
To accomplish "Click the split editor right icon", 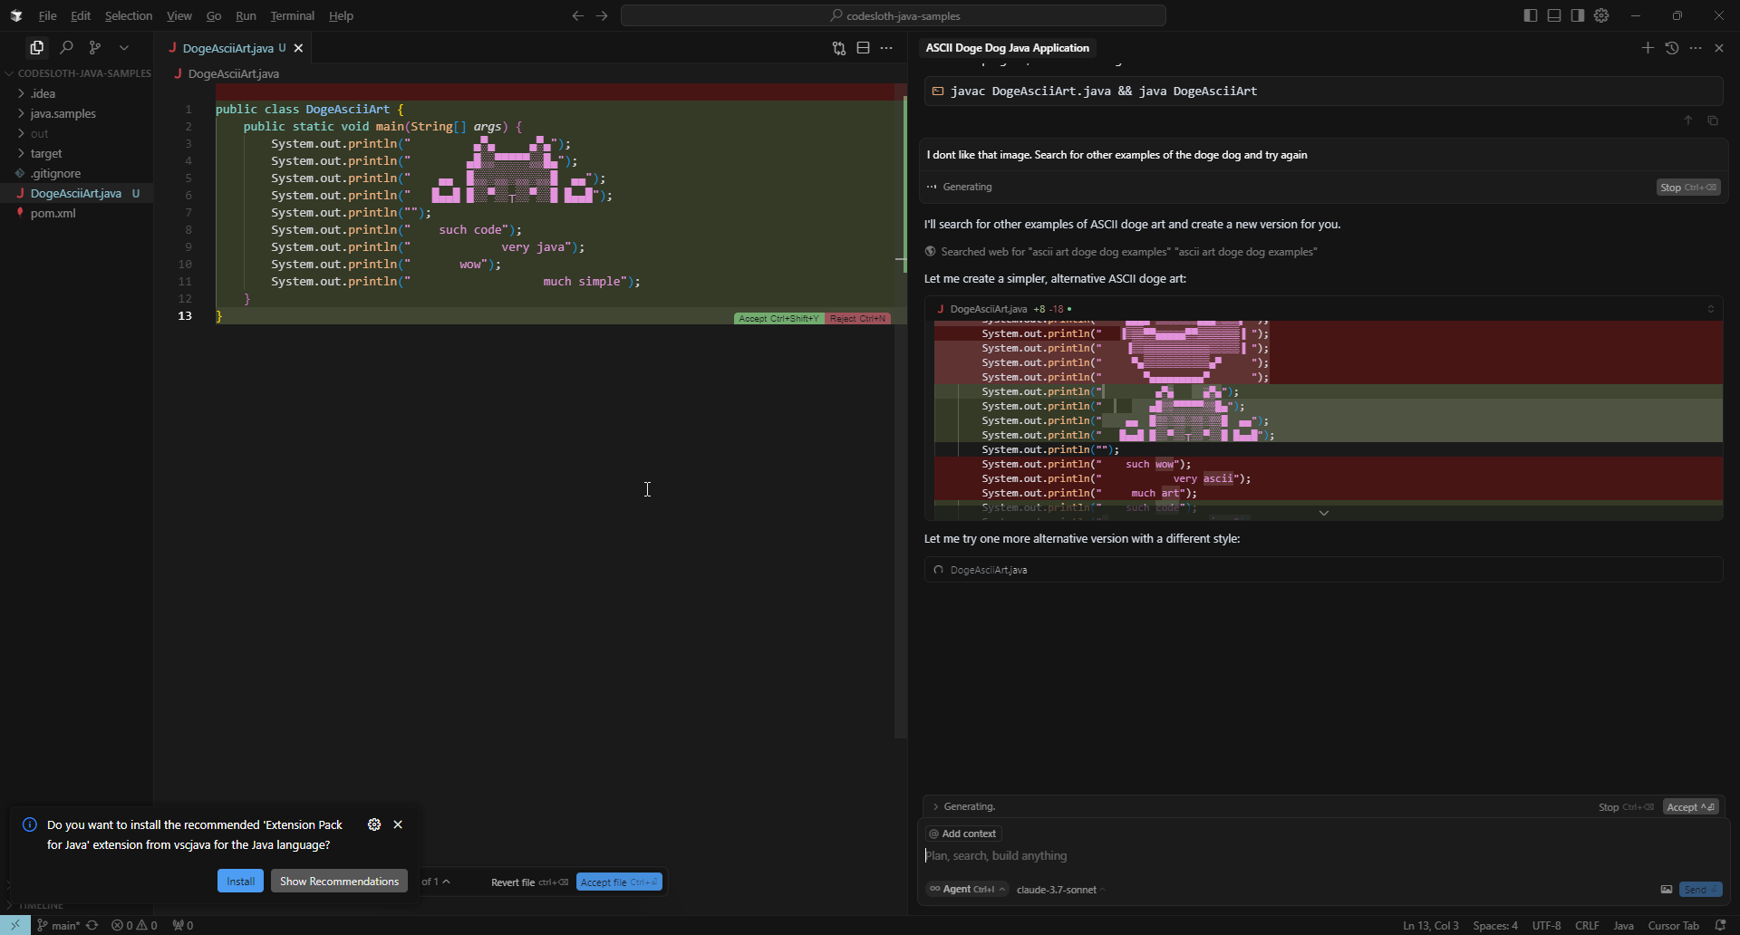I will pos(863,48).
